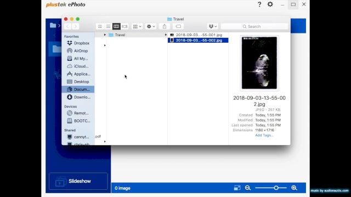The height and width of the screenshot is (197, 351).
Task: Go forward in Finder window
Action: point(76,26)
